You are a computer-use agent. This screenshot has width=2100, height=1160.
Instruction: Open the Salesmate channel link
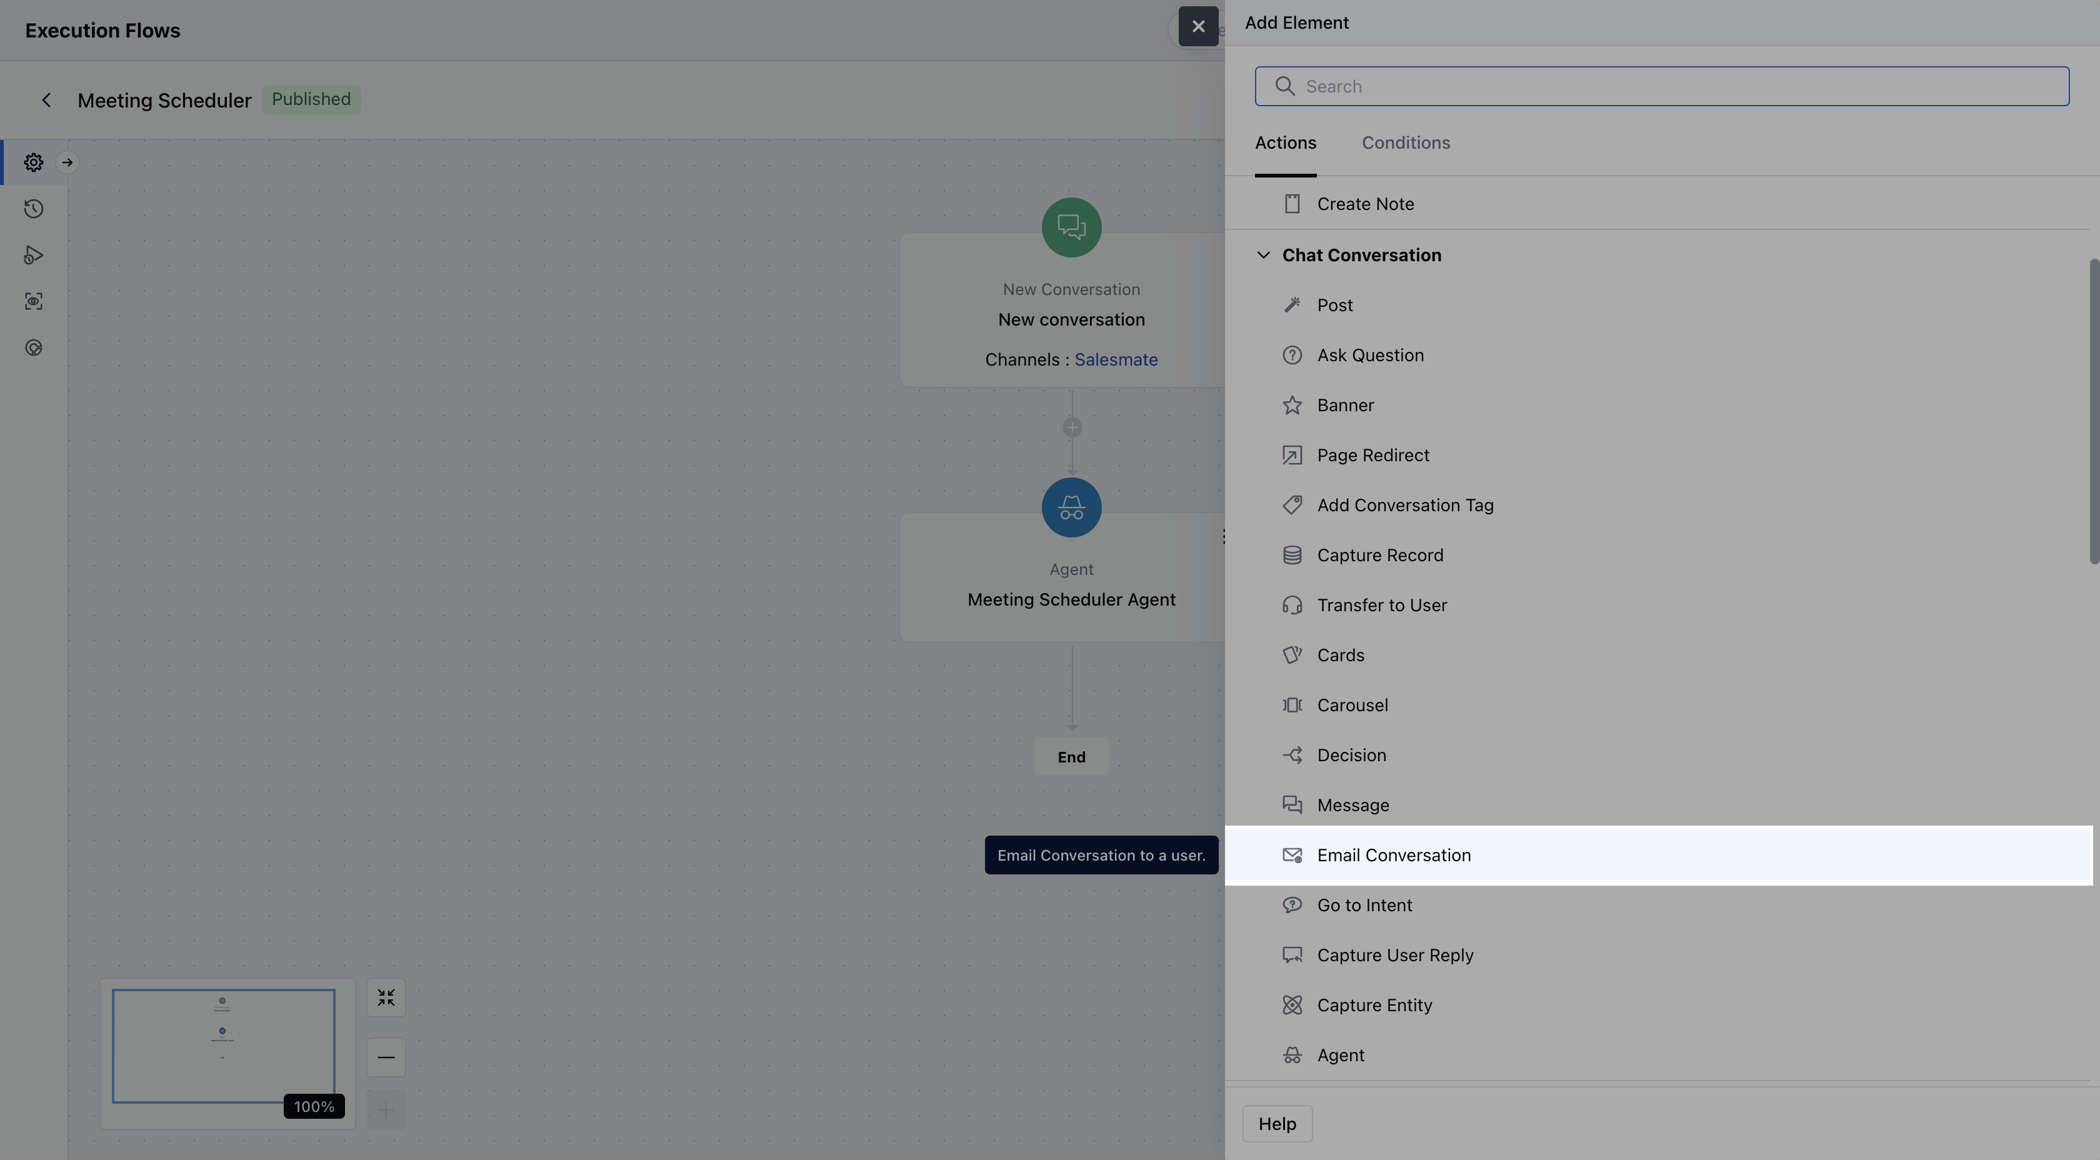point(1115,359)
